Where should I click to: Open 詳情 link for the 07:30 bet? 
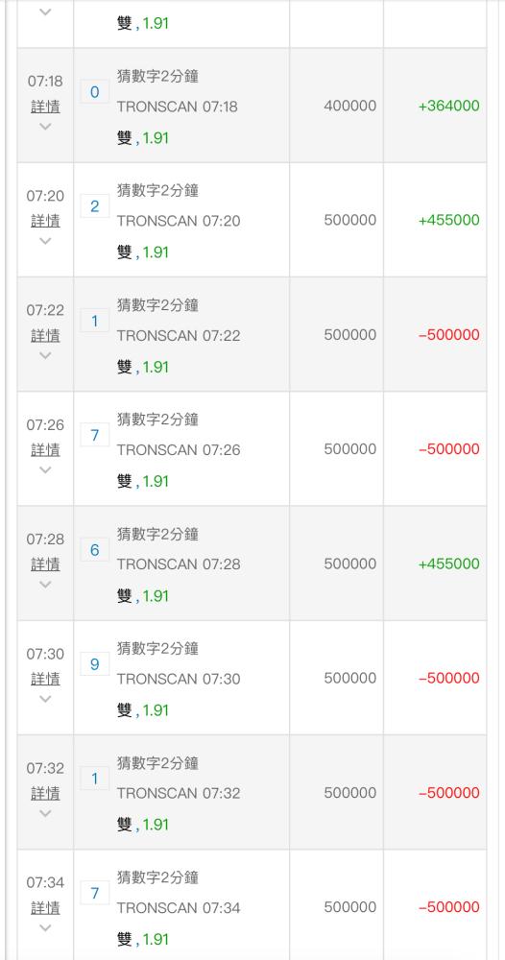coord(45,679)
